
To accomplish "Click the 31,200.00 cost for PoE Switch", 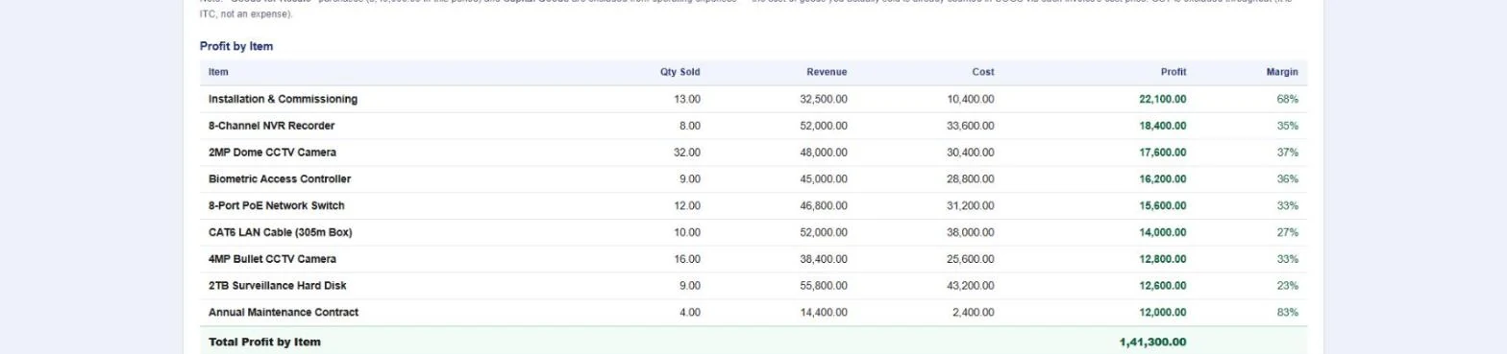I will click(971, 205).
